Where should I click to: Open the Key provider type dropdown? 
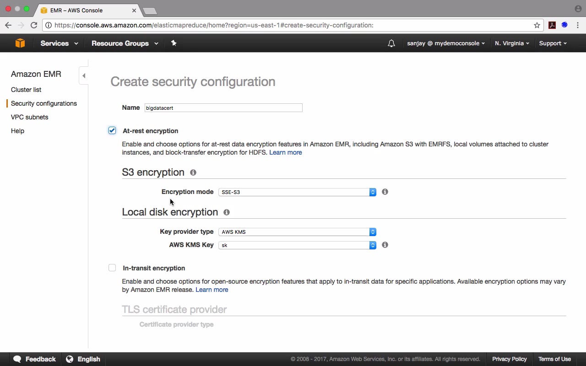[x=297, y=232]
